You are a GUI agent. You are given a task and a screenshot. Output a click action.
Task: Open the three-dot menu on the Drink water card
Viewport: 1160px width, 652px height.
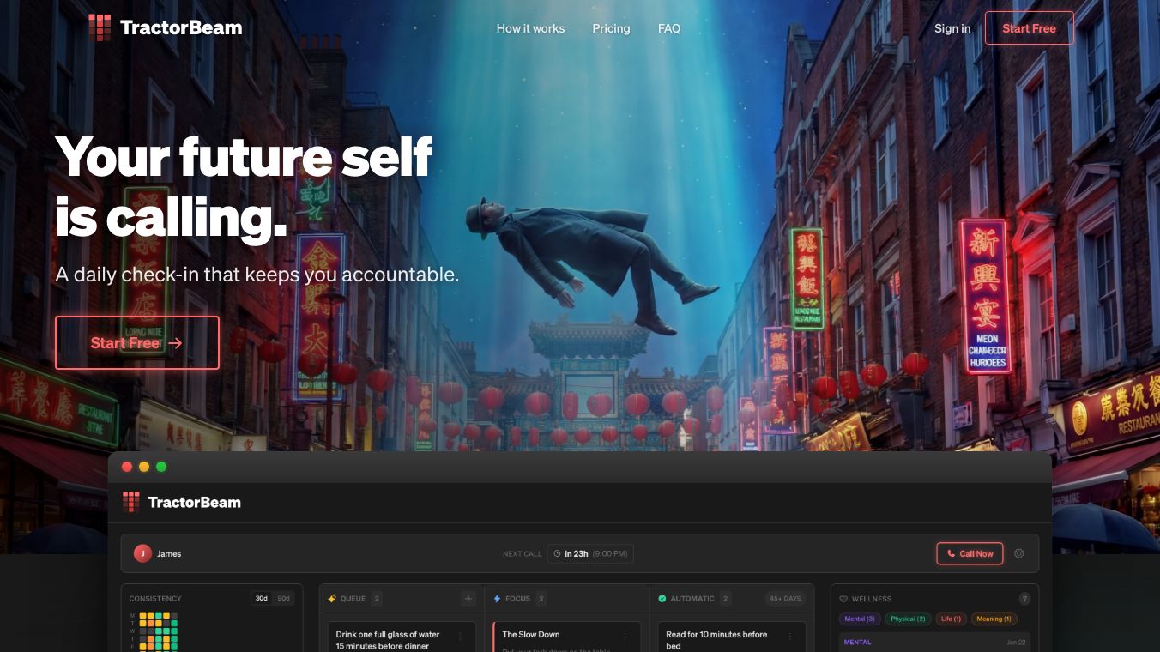coord(460,636)
